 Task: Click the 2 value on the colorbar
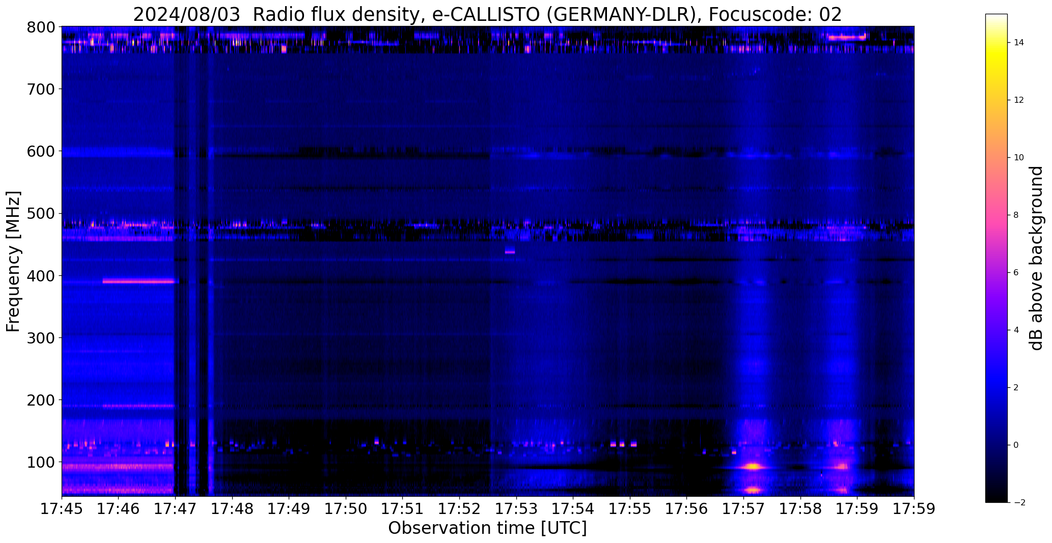tap(1016, 387)
